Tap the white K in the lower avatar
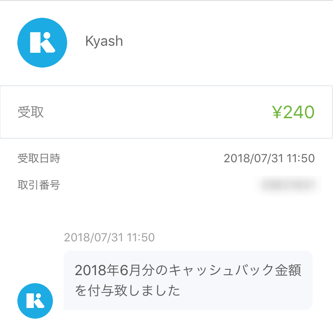This screenshot has width=333, height=332. (x=35, y=300)
